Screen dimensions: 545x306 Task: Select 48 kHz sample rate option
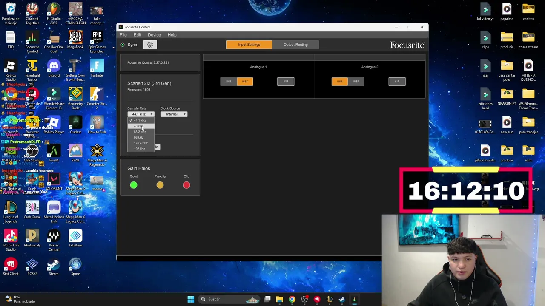point(141,126)
